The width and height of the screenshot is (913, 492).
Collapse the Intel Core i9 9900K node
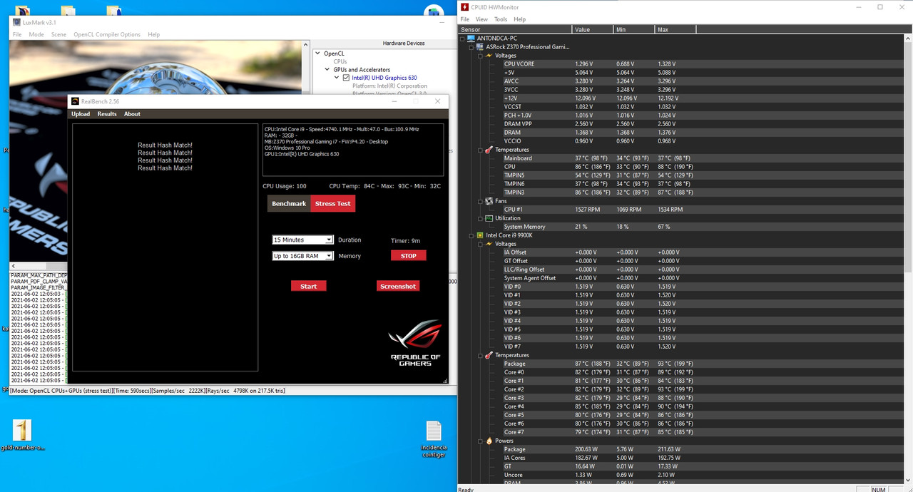pyautogui.click(x=472, y=235)
